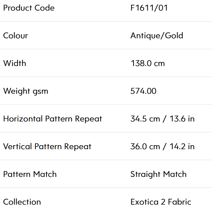Screen dimensions: 212x209
Task: Select the Collection label
Action: [22, 202]
